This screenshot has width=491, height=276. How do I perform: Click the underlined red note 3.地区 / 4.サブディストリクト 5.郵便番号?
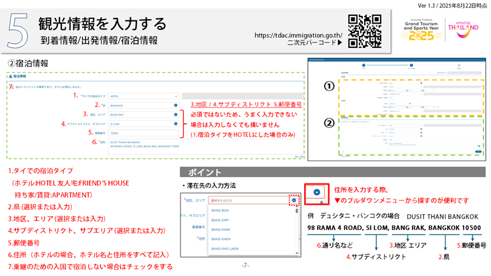coord(246,105)
